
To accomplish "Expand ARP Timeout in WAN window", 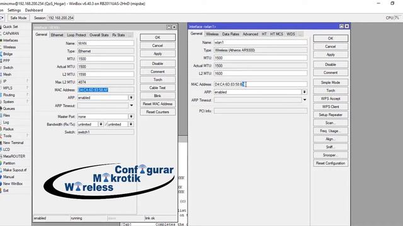I will [132, 105].
